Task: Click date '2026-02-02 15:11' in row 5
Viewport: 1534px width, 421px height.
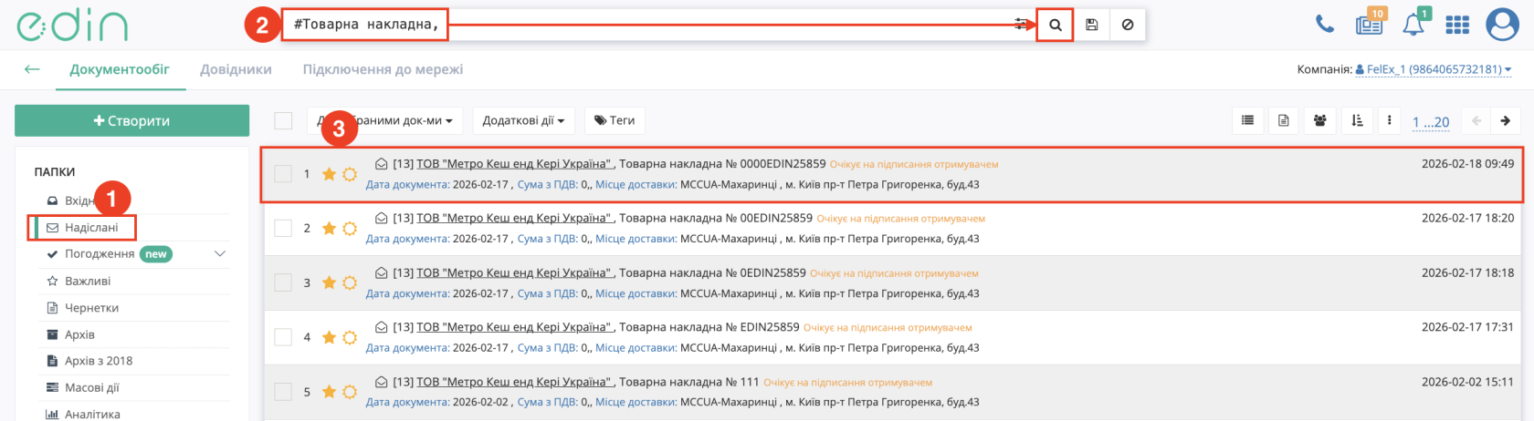Action: pyautogui.click(x=1467, y=382)
